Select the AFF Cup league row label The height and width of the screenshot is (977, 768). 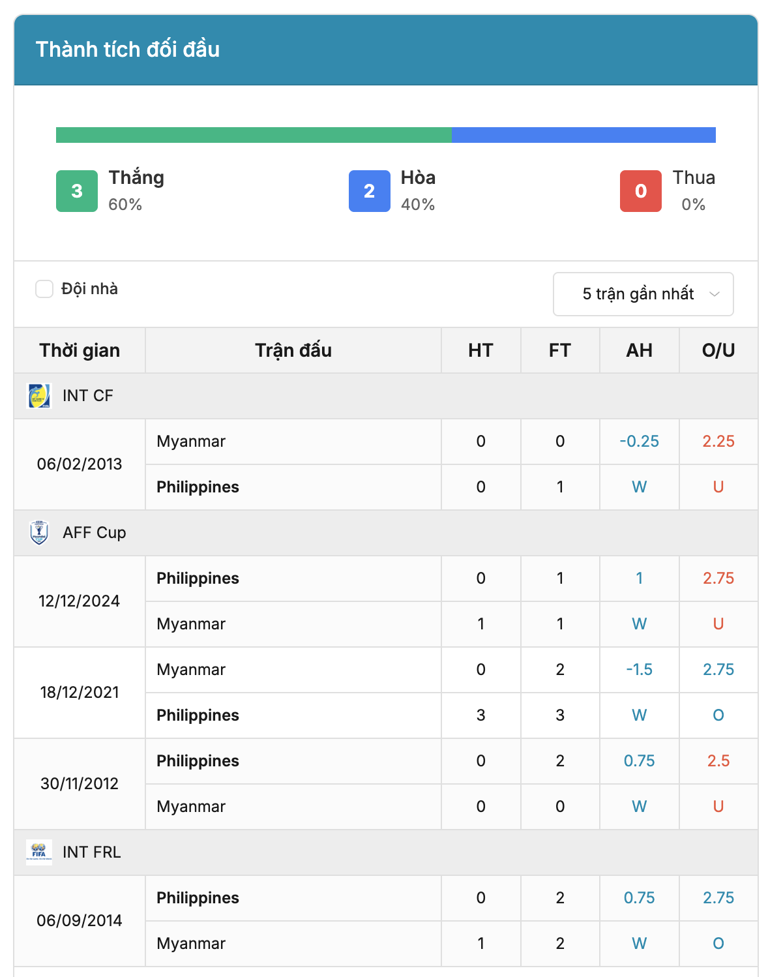[95, 533]
